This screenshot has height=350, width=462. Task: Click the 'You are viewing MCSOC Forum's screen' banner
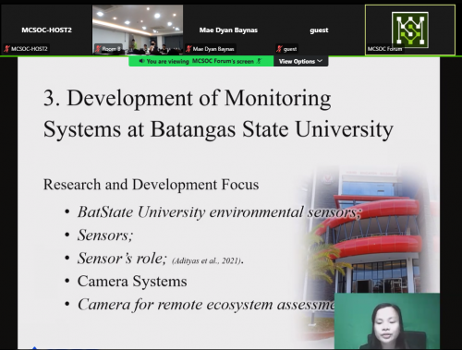pyautogui.click(x=201, y=61)
